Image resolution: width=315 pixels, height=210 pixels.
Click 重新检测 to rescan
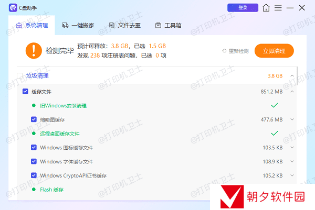(235, 51)
